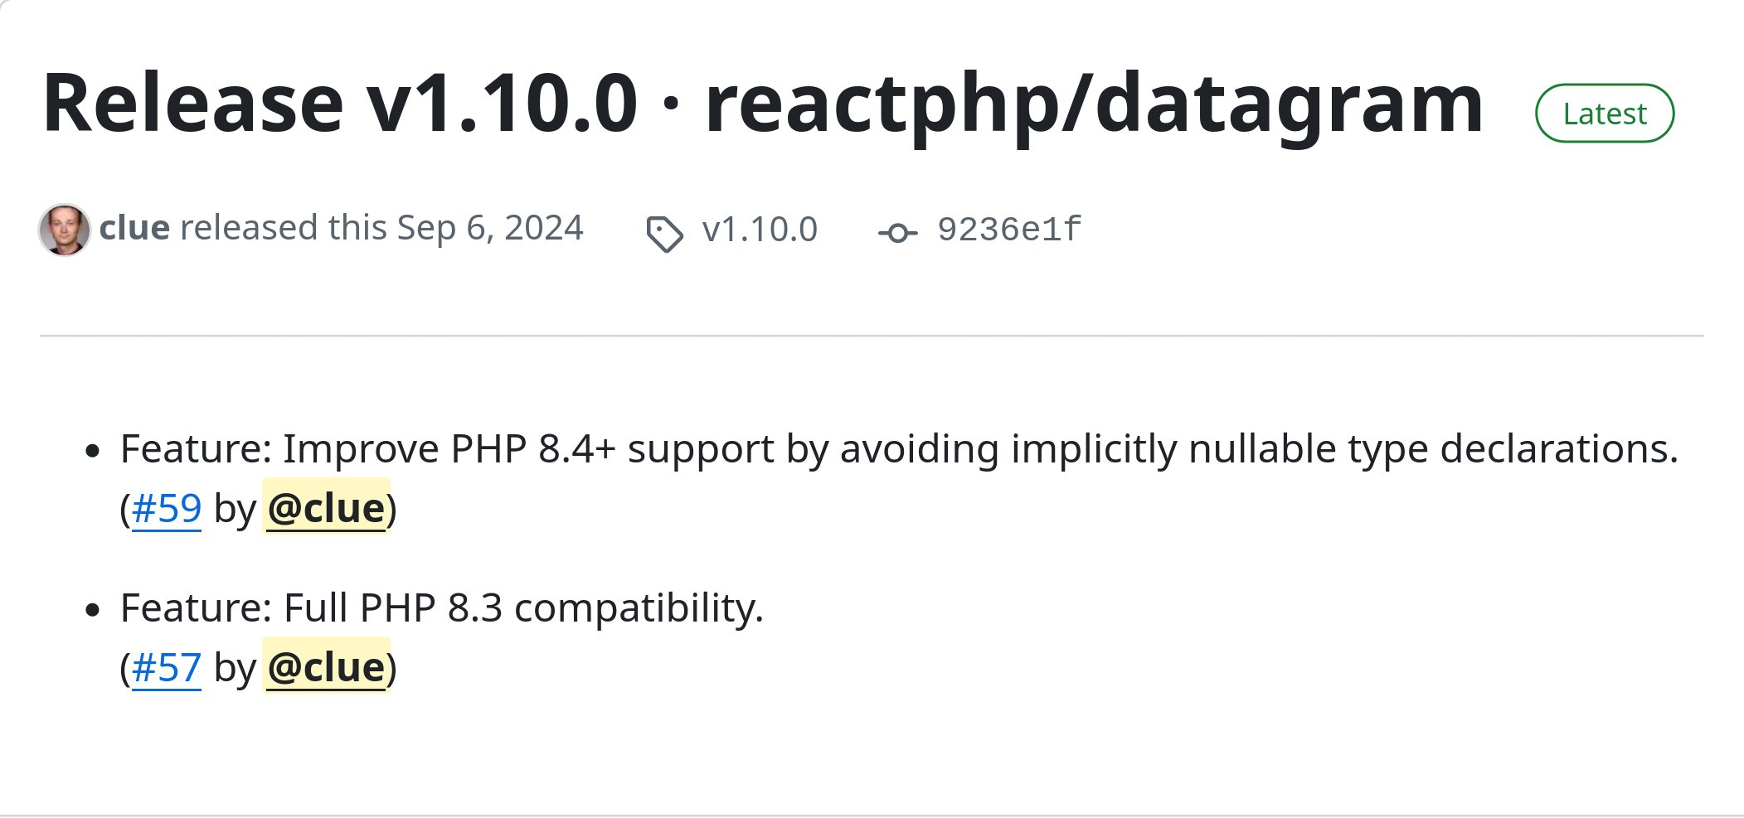This screenshot has height=818, width=1744.
Task: Click the Sep 6, 2024 release date
Action: click(490, 228)
